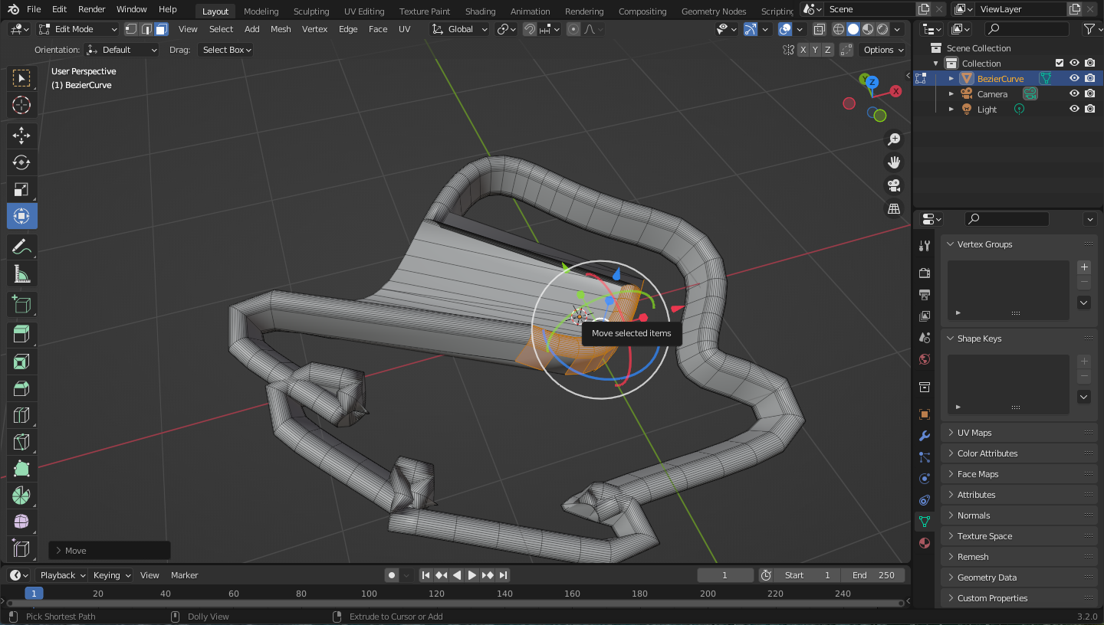
Task: Select the Transform tool
Action: 21,216
